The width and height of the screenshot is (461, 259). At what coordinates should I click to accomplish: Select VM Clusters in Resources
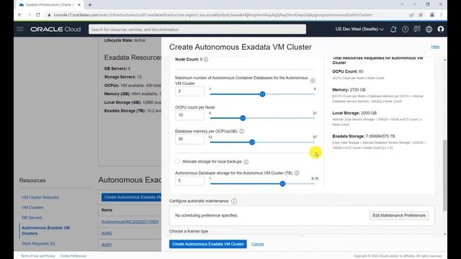click(32, 207)
